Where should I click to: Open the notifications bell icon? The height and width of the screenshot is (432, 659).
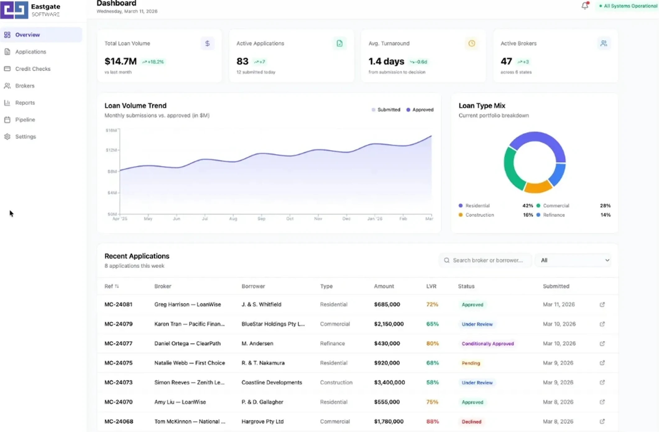pos(585,6)
